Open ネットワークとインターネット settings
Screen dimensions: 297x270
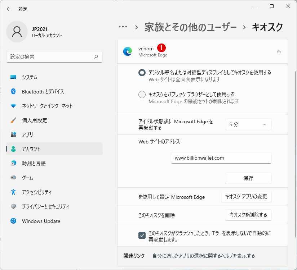click(54, 106)
